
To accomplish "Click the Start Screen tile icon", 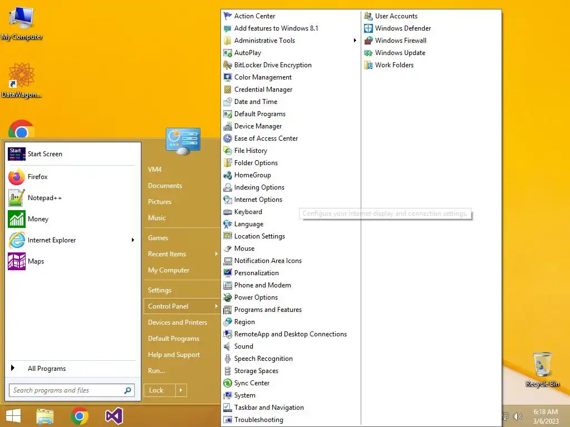I will tap(17, 154).
